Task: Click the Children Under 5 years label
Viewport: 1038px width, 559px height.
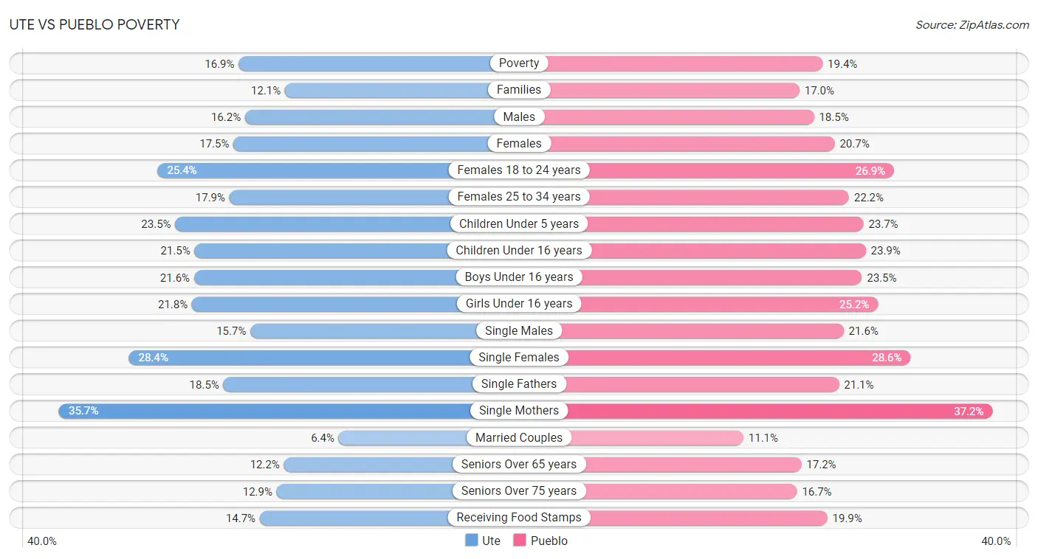Action: click(x=519, y=223)
